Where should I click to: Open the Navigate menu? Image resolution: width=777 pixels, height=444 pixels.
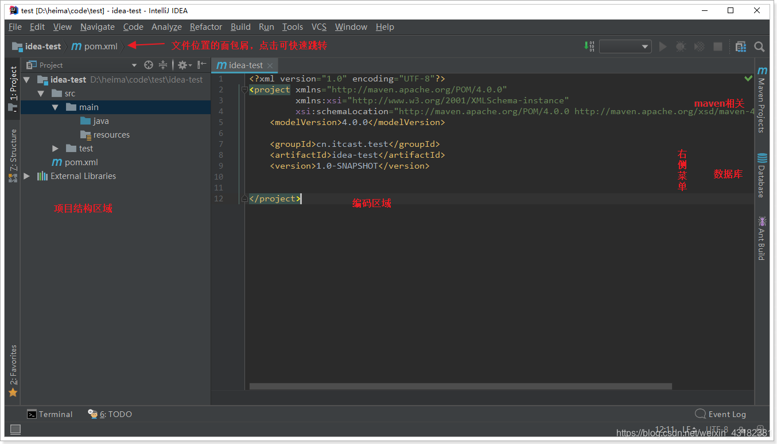[98, 27]
